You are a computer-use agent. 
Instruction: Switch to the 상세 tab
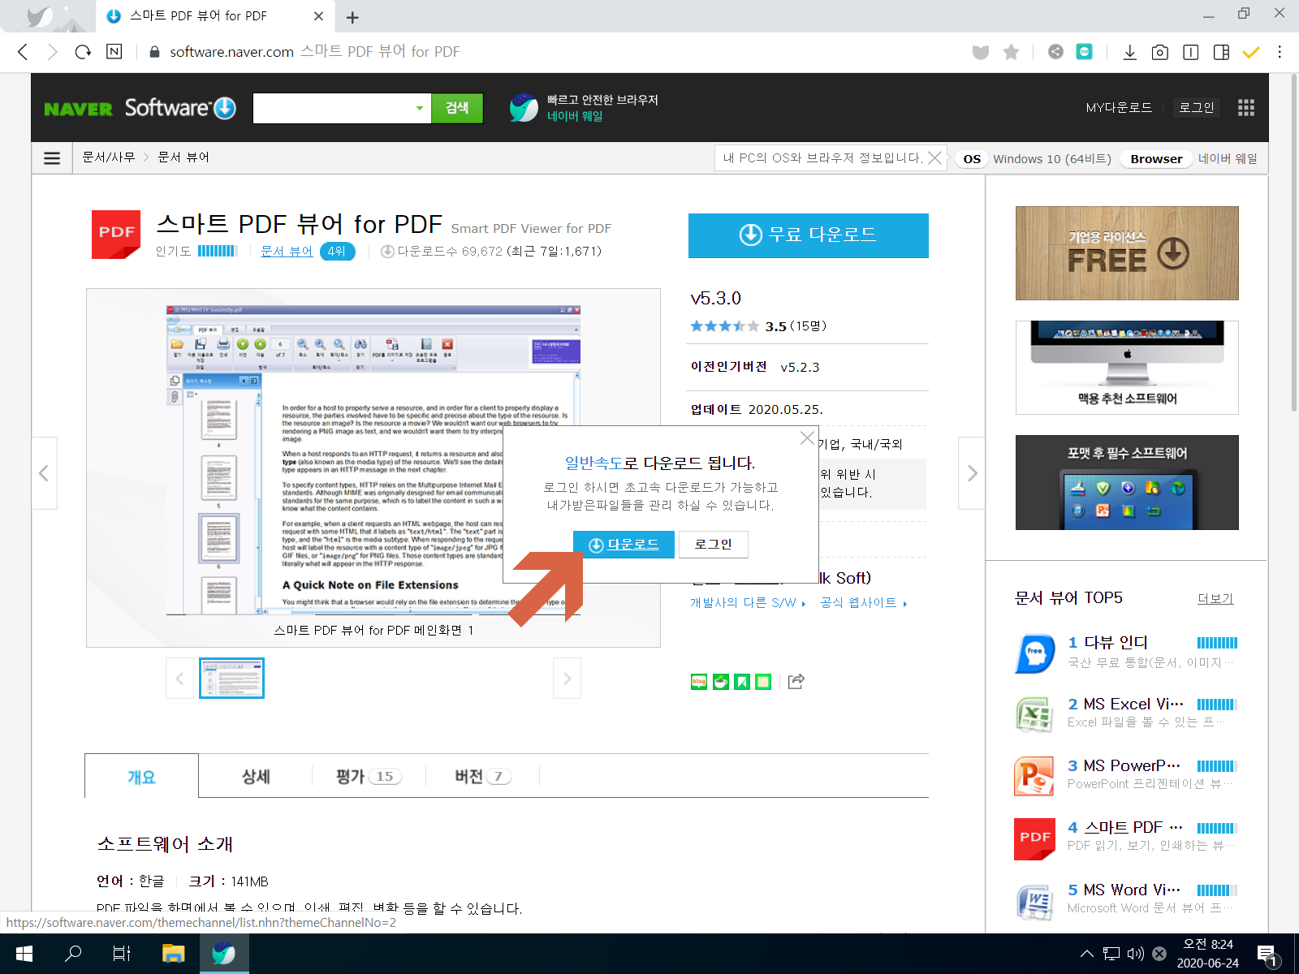pyautogui.click(x=256, y=777)
